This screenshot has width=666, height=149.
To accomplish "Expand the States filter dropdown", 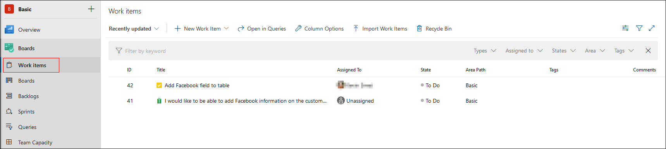I will (x=564, y=51).
